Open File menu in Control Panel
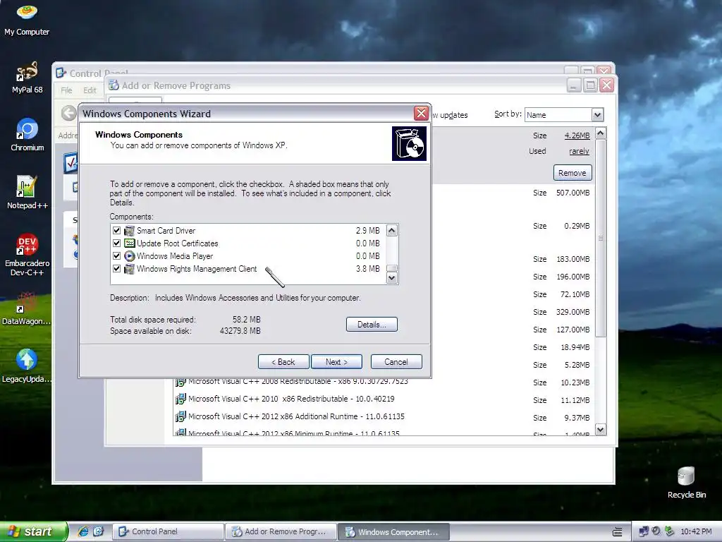722x542 pixels. (x=66, y=90)
